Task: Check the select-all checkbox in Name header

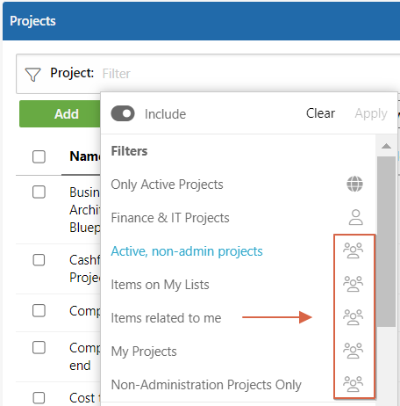Action: (x=39, y=156)
